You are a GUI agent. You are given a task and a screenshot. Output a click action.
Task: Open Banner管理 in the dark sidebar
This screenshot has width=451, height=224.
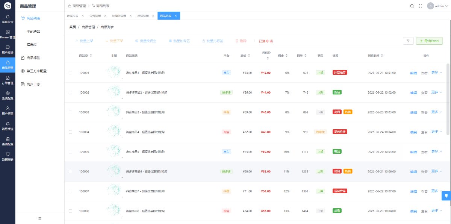[x=8, y=34]
